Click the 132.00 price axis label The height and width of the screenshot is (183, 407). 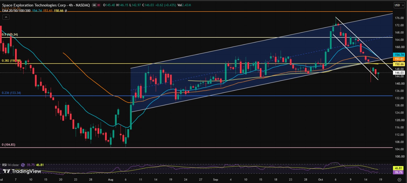click(399, 98)
